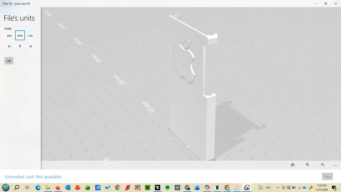
Task: Open the battery status tray icon
Action: tap(294, 187)
